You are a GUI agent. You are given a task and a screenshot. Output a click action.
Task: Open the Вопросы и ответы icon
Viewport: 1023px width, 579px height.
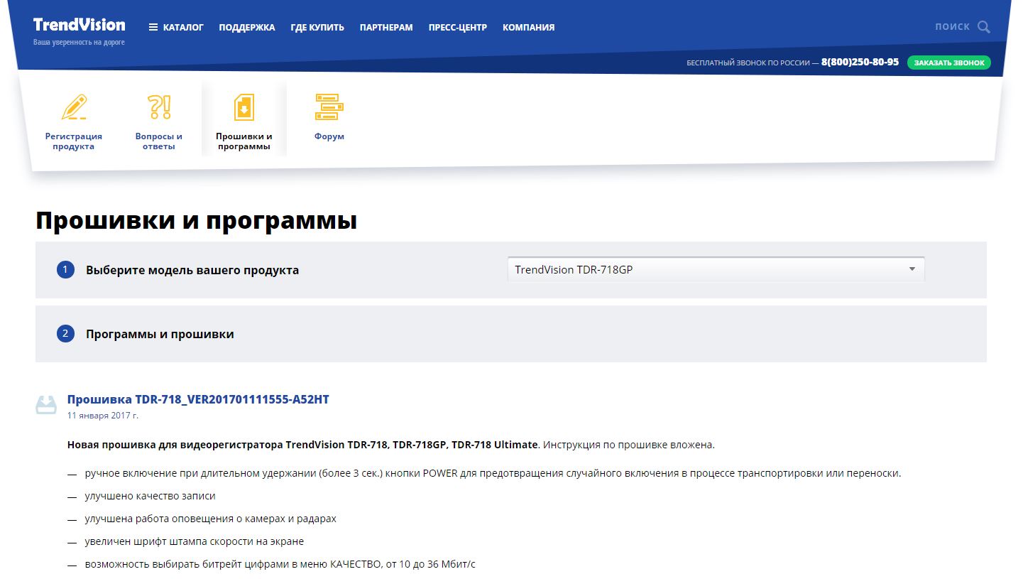159,107
